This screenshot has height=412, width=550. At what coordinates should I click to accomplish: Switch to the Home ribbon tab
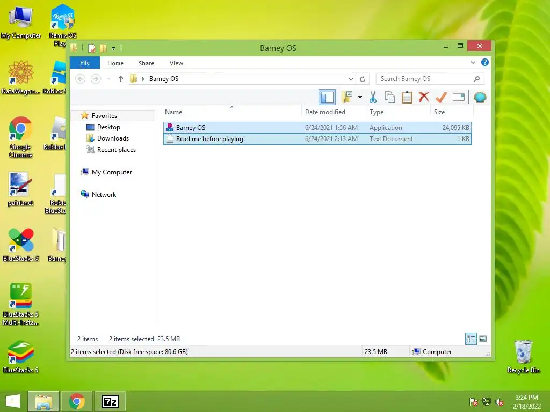click(x=115, y=63)
